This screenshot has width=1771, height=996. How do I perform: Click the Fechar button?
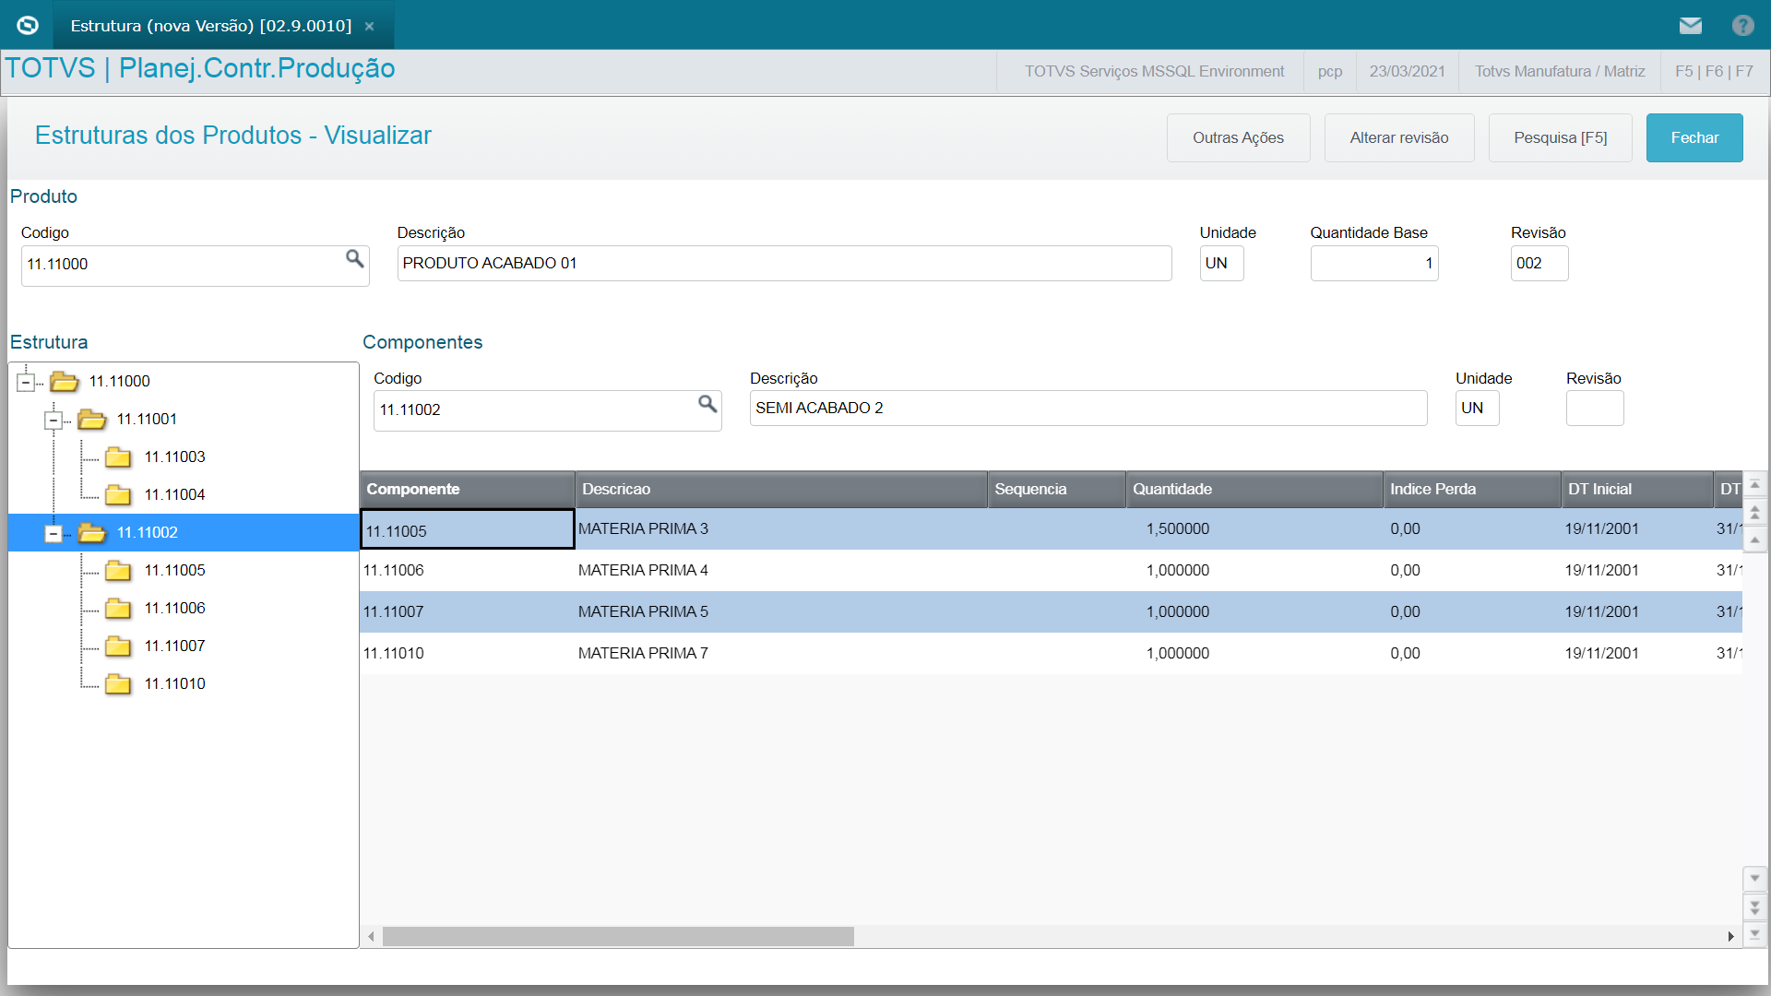[x=1694, y=138]
